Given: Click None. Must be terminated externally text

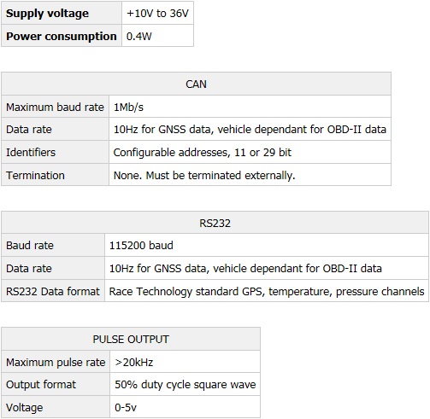Looking at the screenshot, I should click(204, 175).
